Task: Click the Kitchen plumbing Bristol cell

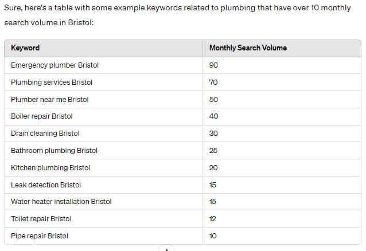Action: pos(50,168)
